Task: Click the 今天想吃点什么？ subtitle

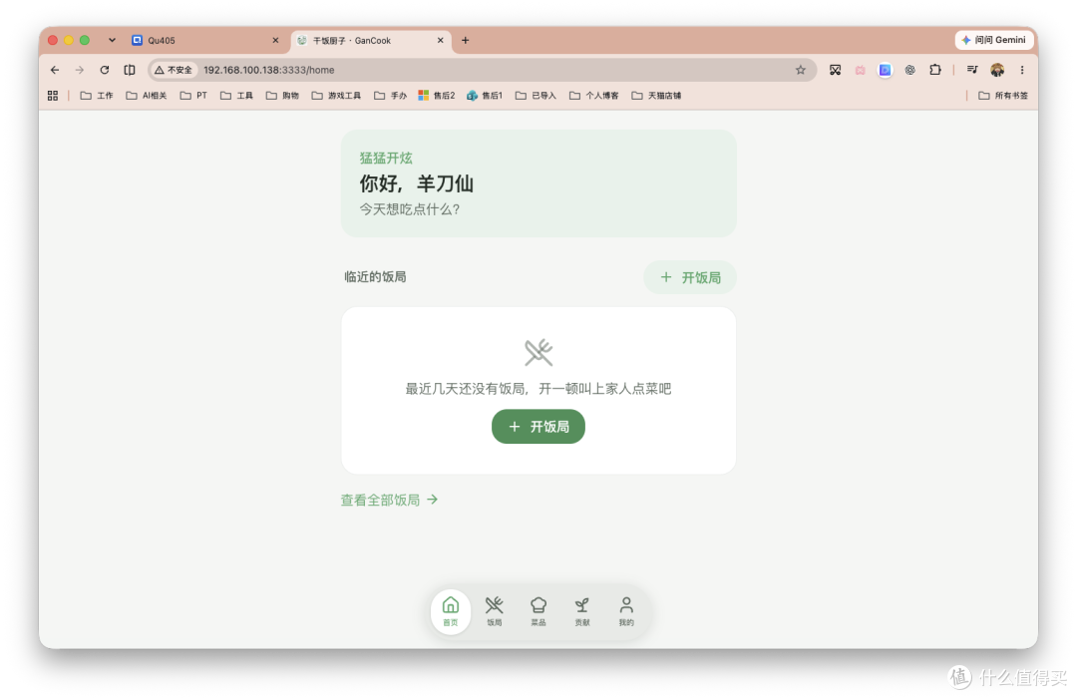Action: point(410,209)
